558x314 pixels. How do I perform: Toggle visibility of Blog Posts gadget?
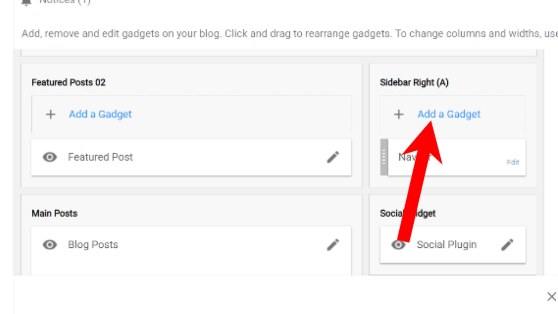[x=50, y=245]
